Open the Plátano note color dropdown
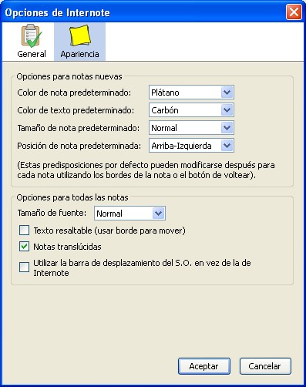Screen dimensions: 306x387 tap(191, 93)
